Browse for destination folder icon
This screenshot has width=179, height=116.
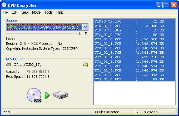(86, 64)
